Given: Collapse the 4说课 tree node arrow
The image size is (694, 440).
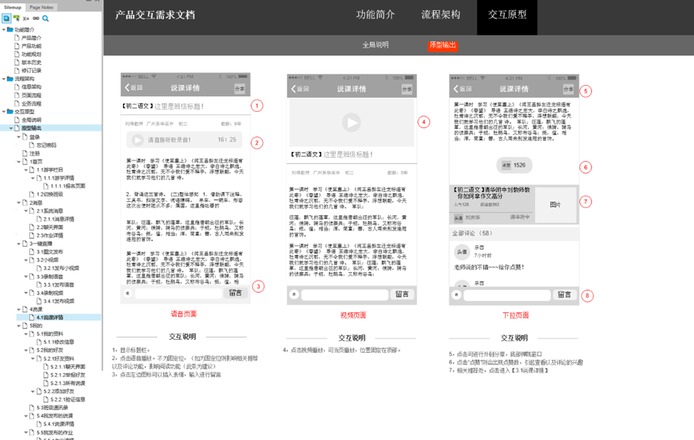Looking at the screenshot, I should coord(18,309).
